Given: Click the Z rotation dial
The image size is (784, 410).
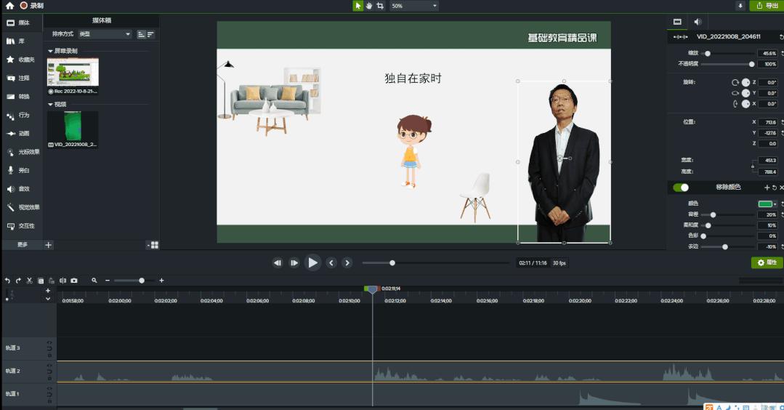Looking at the screenshot, I should (745, 82).
